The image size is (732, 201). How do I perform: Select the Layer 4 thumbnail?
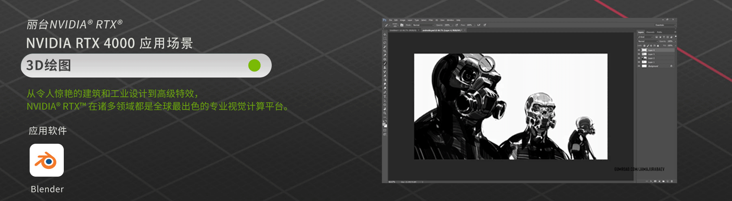coord(644,50)
